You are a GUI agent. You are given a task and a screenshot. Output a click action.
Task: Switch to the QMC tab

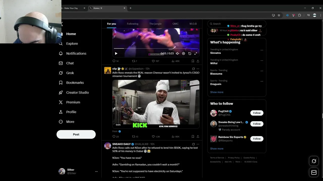[x=175, y=24]
